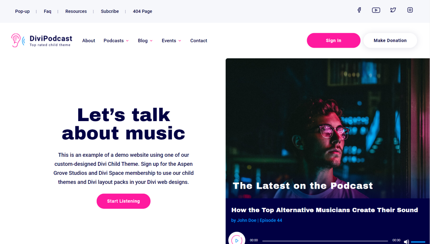Click the Sign In button

coord(334,40)
